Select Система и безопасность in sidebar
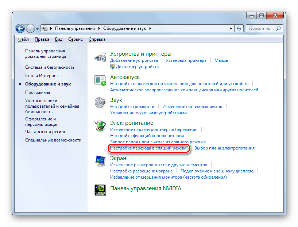The height and width of the screenshot is (227, 298). [50, 67]
